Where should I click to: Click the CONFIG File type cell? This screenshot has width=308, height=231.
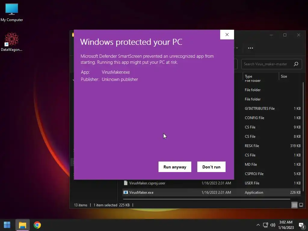pos(254,118)
